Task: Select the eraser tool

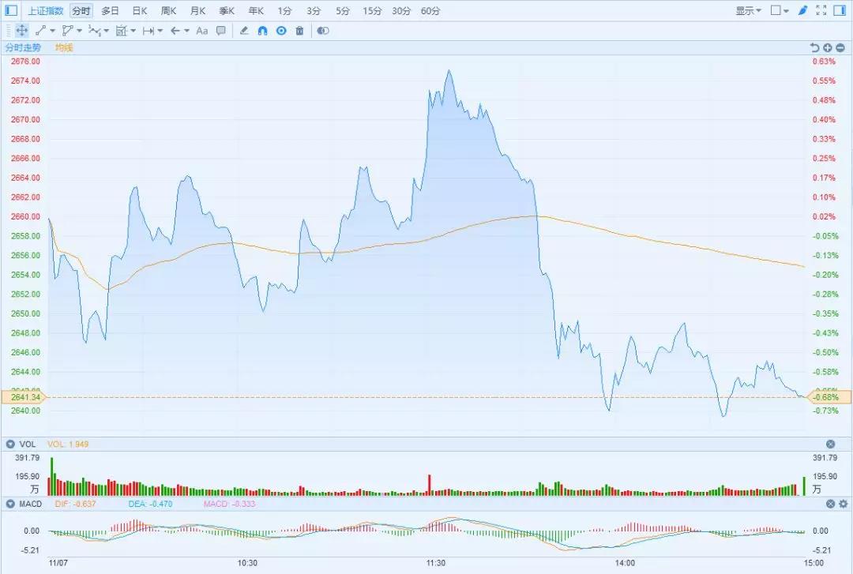Action: tap(244, 31)
